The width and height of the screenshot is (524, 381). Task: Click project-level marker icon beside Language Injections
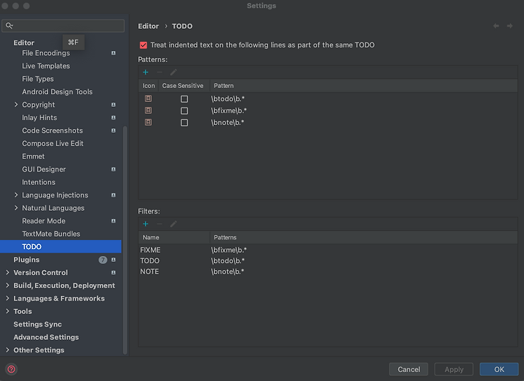[113, 195]
